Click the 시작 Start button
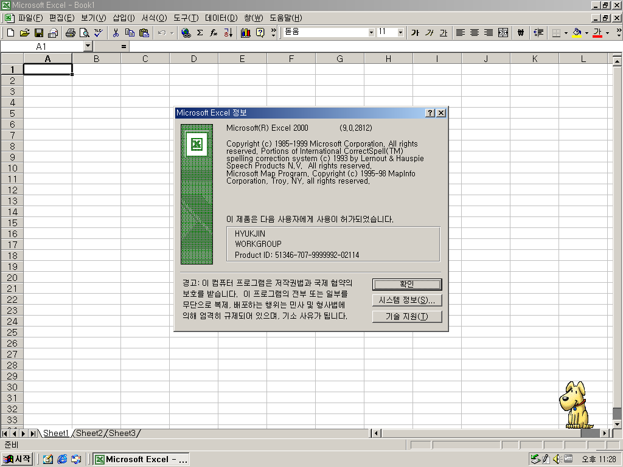623x467 pixels. click(x=17, y=459)
